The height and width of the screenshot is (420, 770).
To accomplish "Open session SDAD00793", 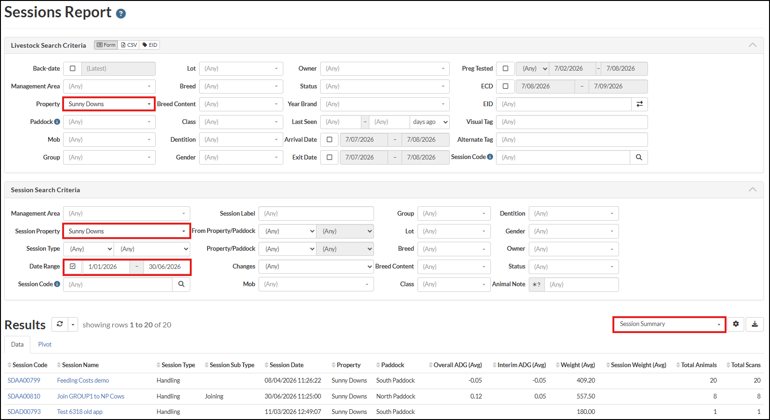I will click(24, 412).
